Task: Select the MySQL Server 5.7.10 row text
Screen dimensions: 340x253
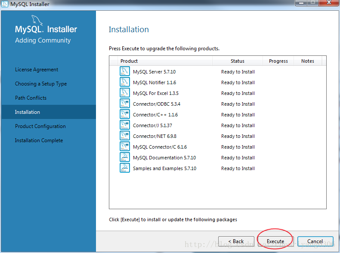Action: 154,72
